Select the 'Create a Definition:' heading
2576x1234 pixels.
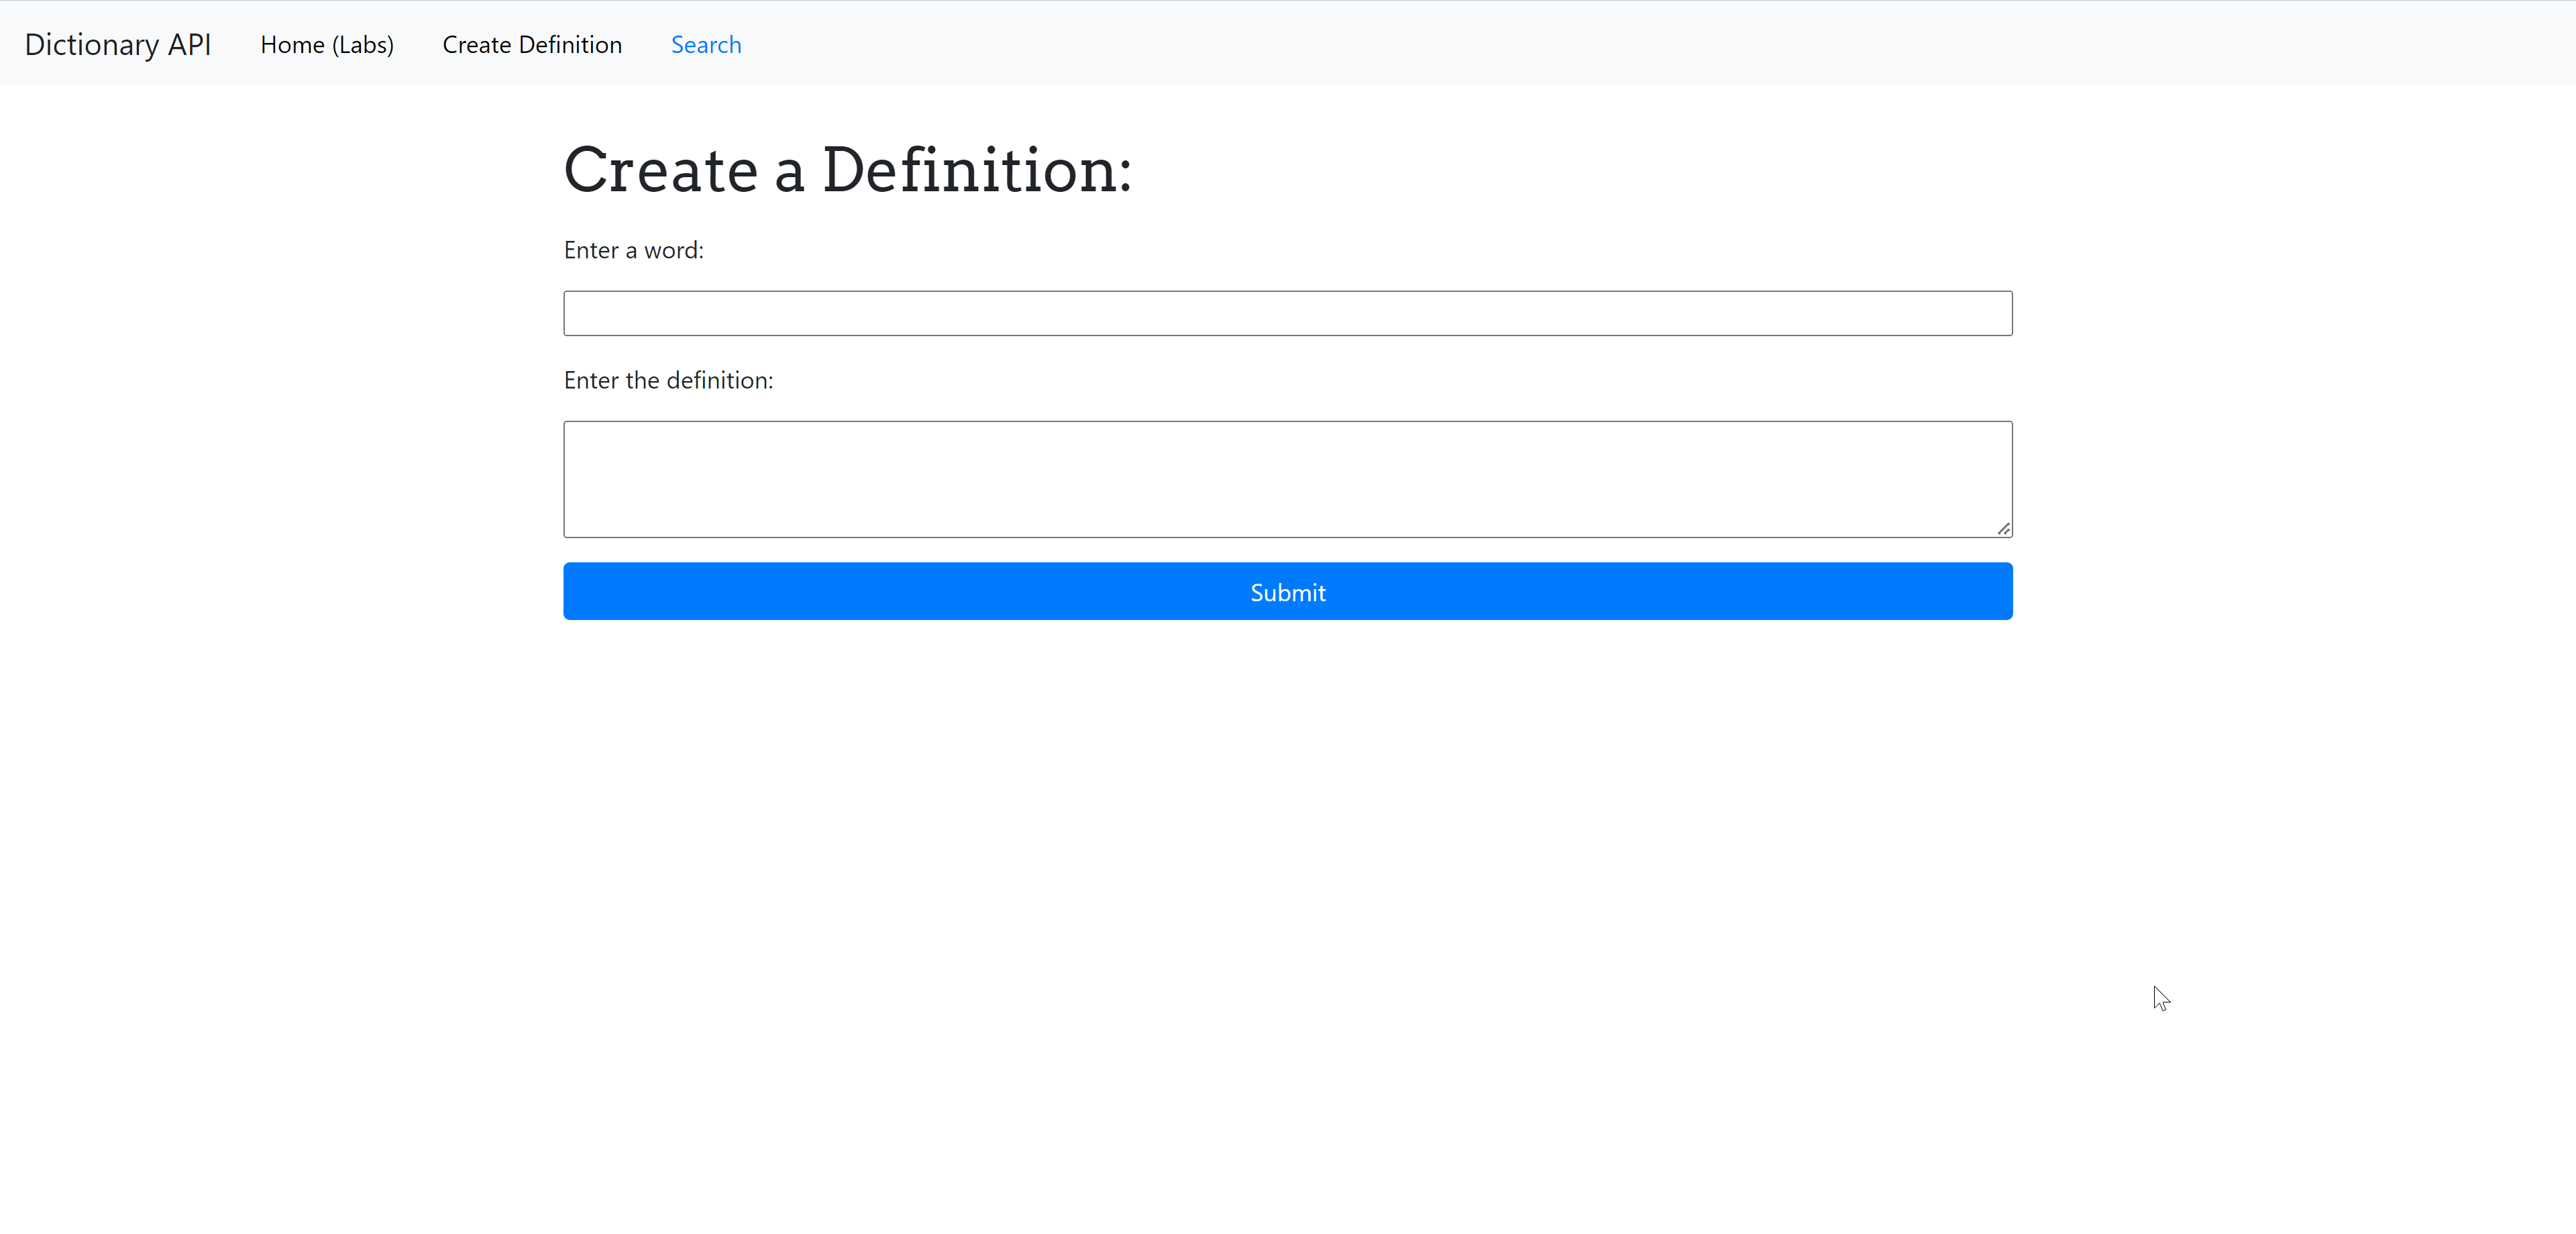(x=848, y=170)
